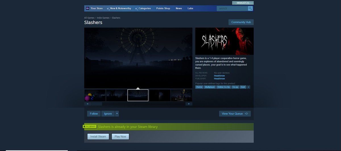
Task: Select the Dark tag
Action: pyautogui.click(x=243, y=87)
